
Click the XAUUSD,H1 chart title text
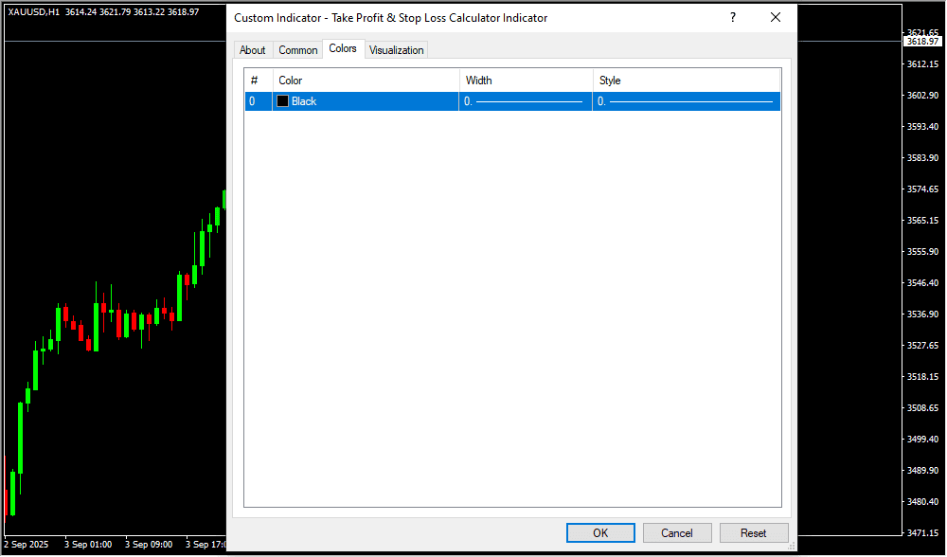click(34, 12)
